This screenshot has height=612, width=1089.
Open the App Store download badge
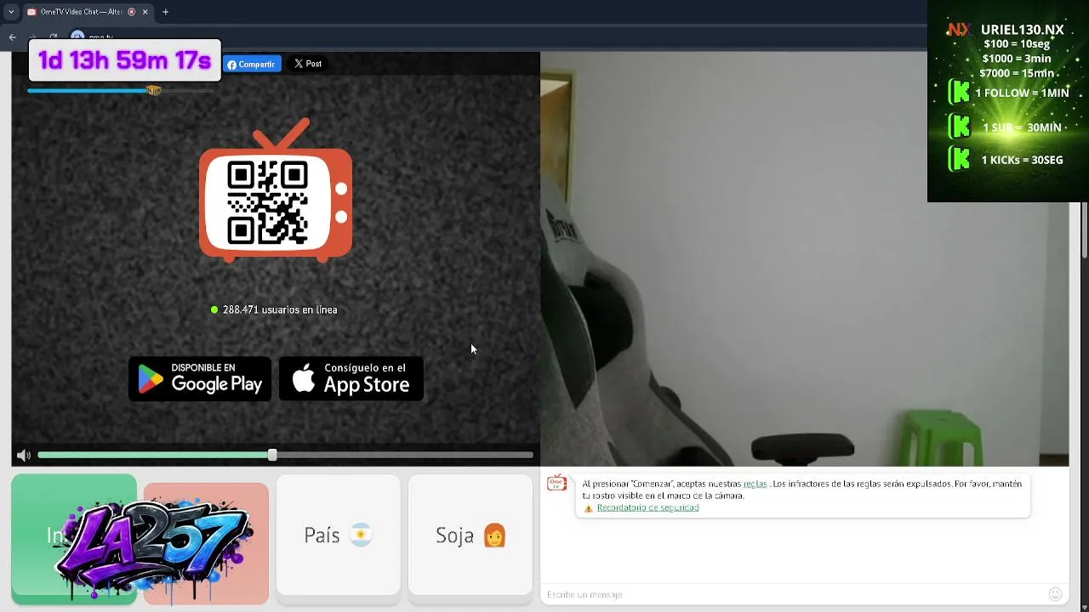pyautogui.click(x=351, y=379)
